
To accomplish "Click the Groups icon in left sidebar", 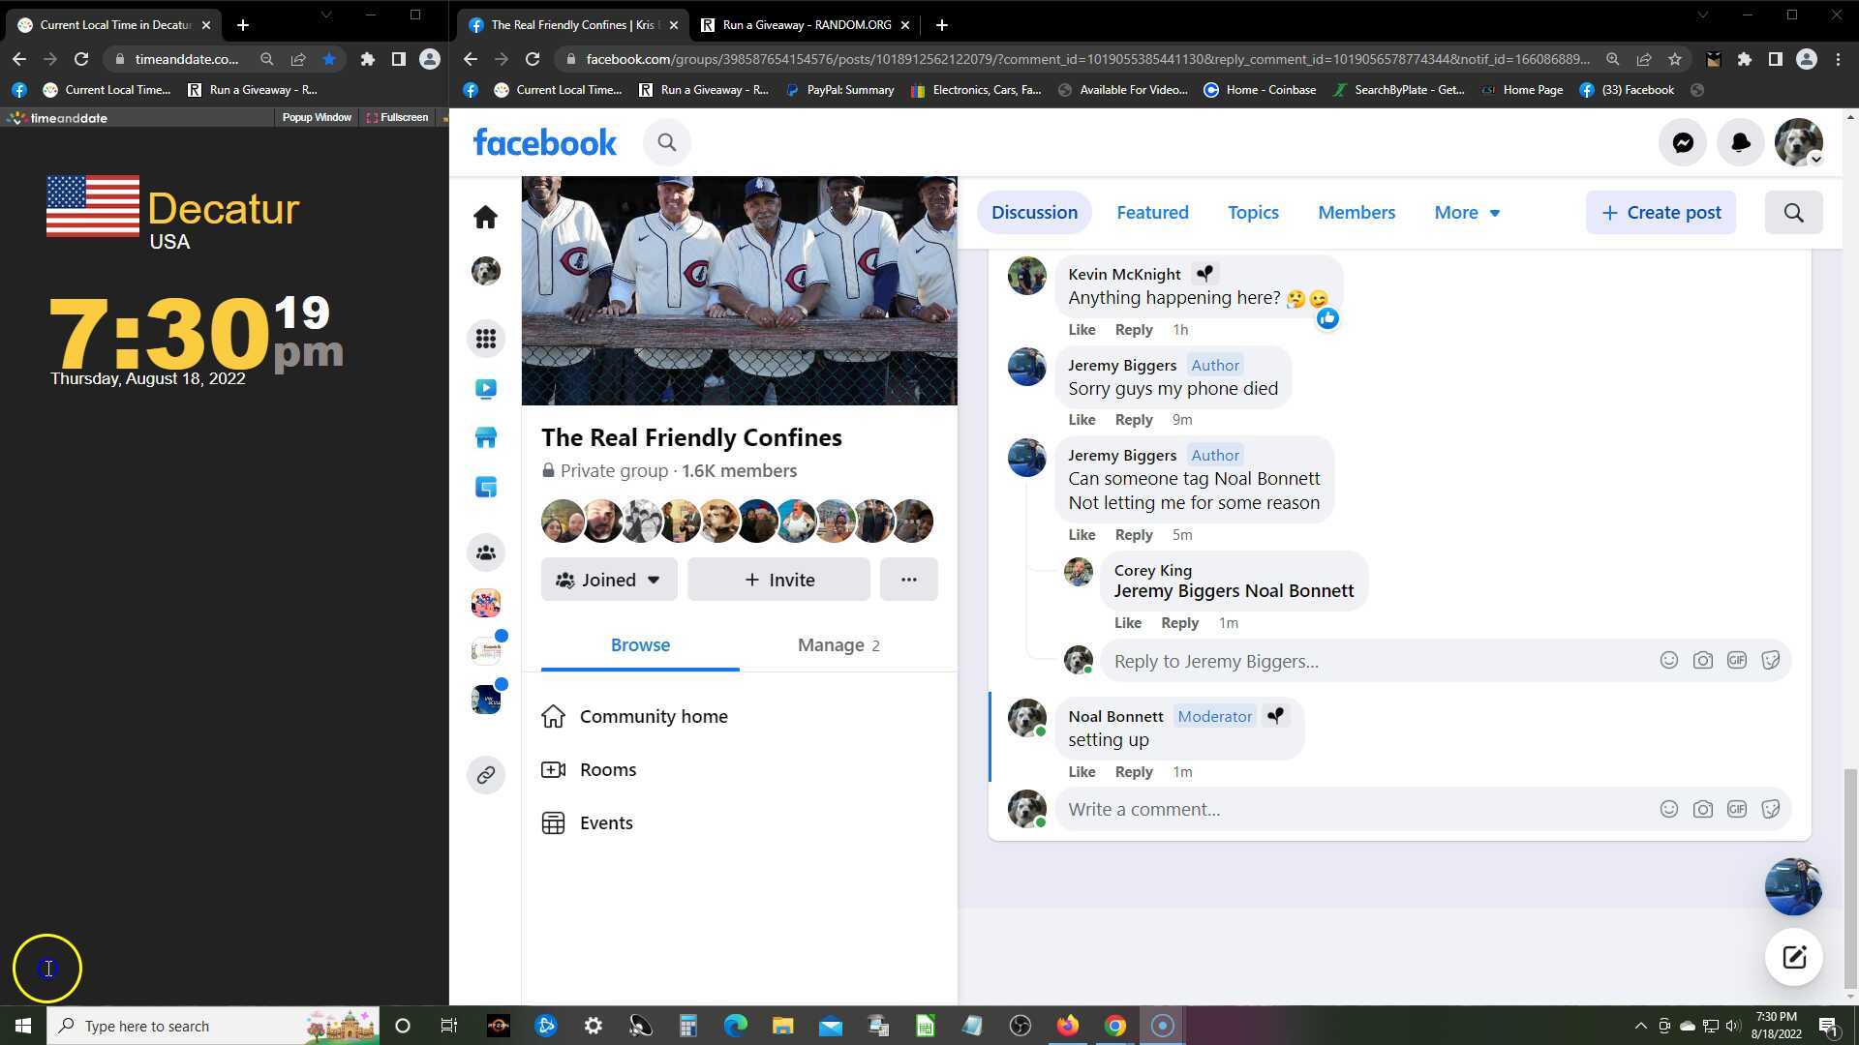I will [x=485, y=552].
